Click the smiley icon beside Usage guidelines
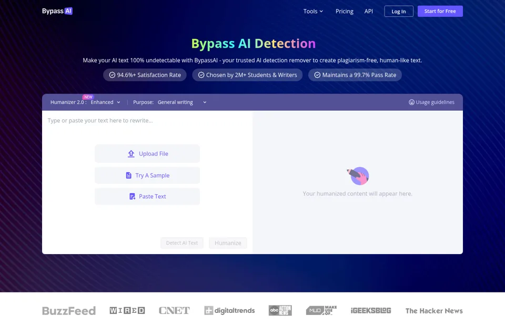 coord(411,102)
